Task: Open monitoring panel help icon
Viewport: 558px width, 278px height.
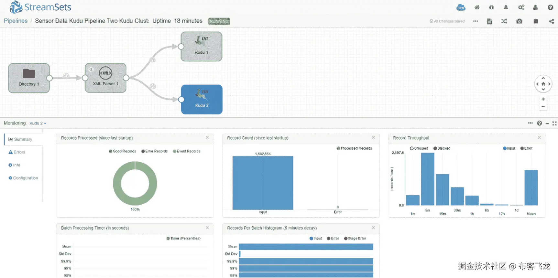Action: coord(539,123)
